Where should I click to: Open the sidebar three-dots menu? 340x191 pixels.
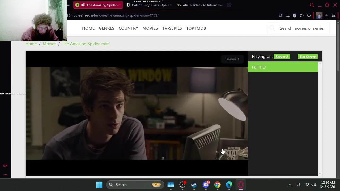(x=5, y=174)
